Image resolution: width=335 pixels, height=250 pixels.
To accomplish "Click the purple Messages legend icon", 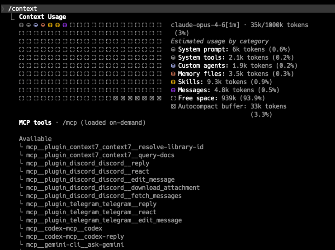I will click(x=173, y=90).
